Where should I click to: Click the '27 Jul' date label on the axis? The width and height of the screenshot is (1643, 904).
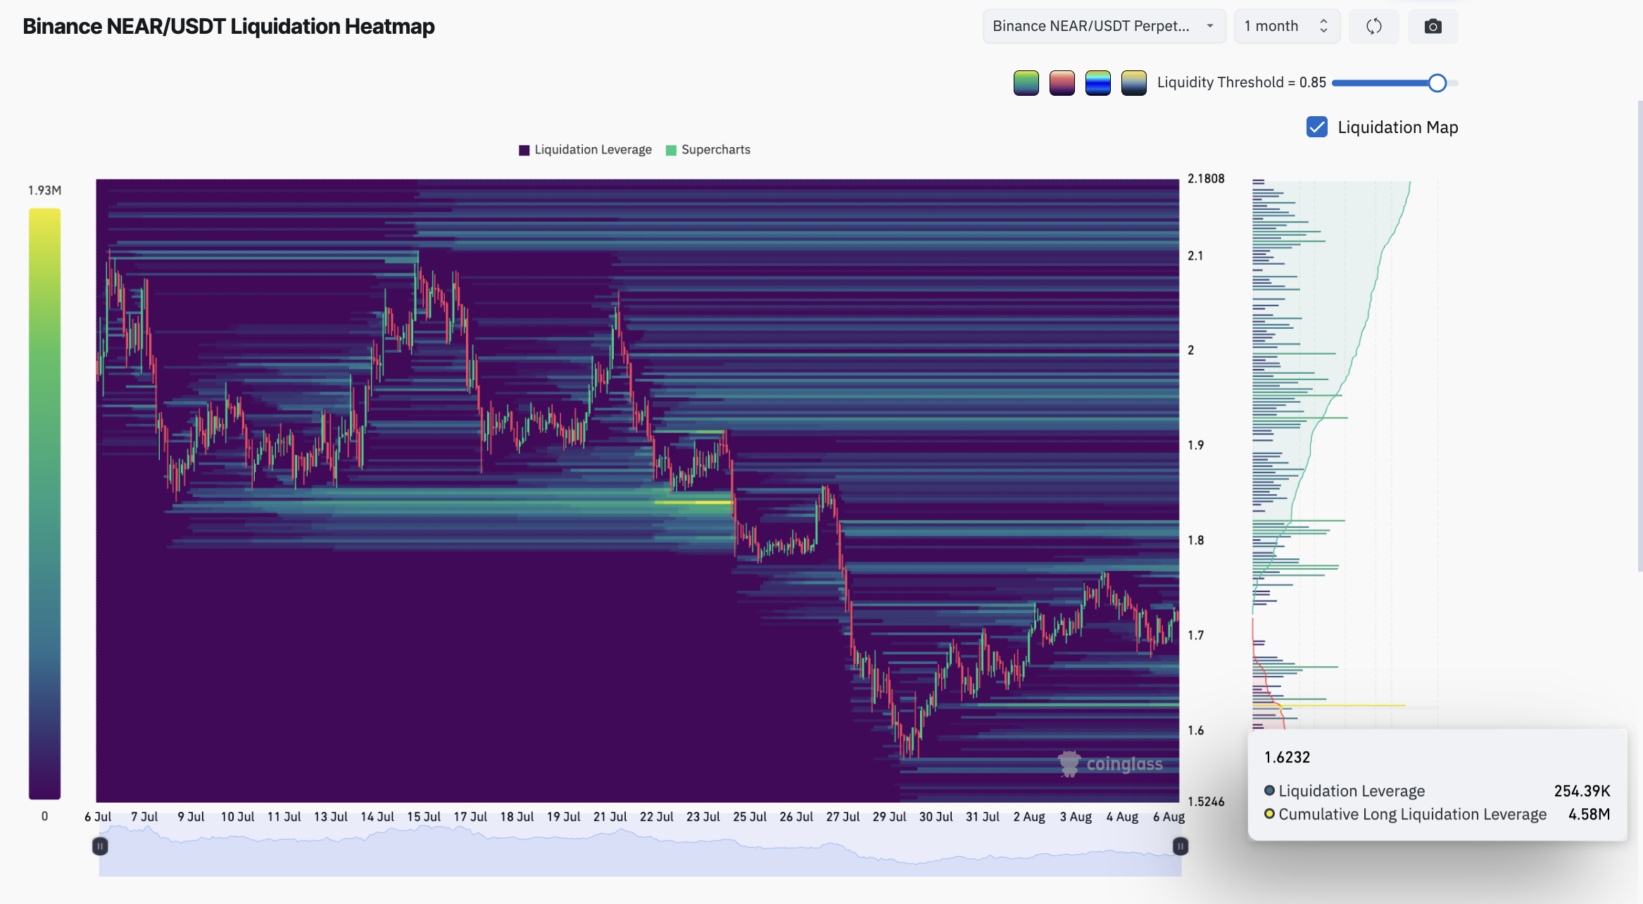pyautogui.click(x=843, y=817)
